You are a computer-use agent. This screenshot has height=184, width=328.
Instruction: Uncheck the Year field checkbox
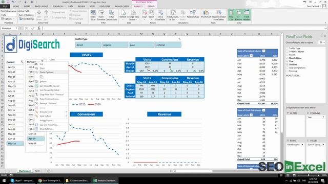click(288, 61)
